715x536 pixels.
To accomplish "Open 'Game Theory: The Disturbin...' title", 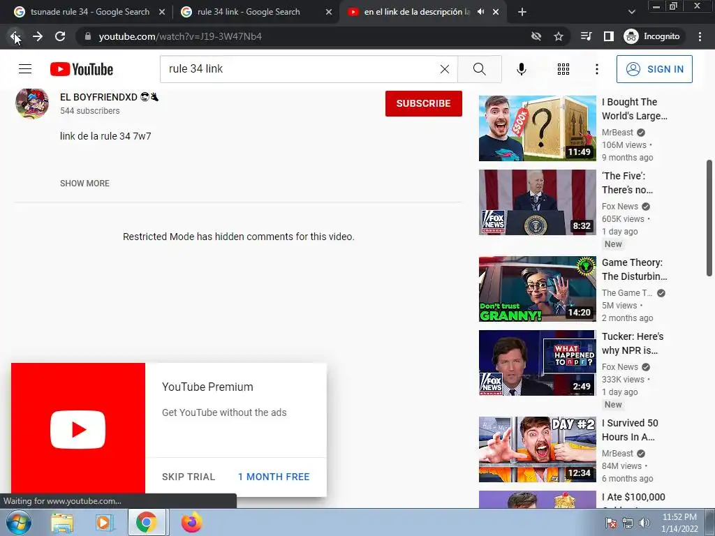I will click(x=634, y=269).
